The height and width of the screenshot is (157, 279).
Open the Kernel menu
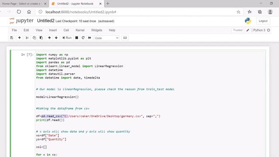(80, 30)
